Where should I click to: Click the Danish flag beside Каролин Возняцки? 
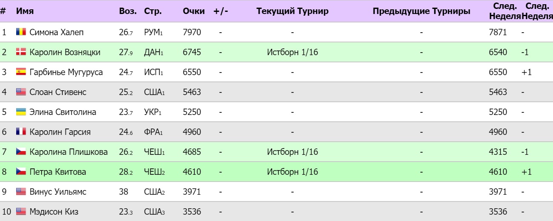point(21,52)
